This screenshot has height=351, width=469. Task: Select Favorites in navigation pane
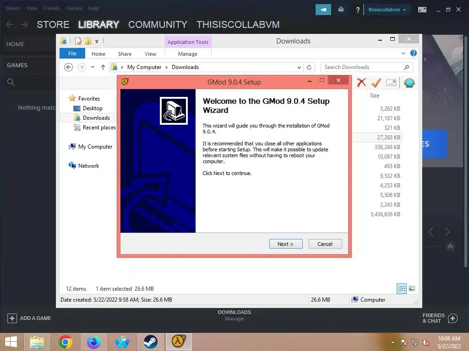[x=89, y=99]
